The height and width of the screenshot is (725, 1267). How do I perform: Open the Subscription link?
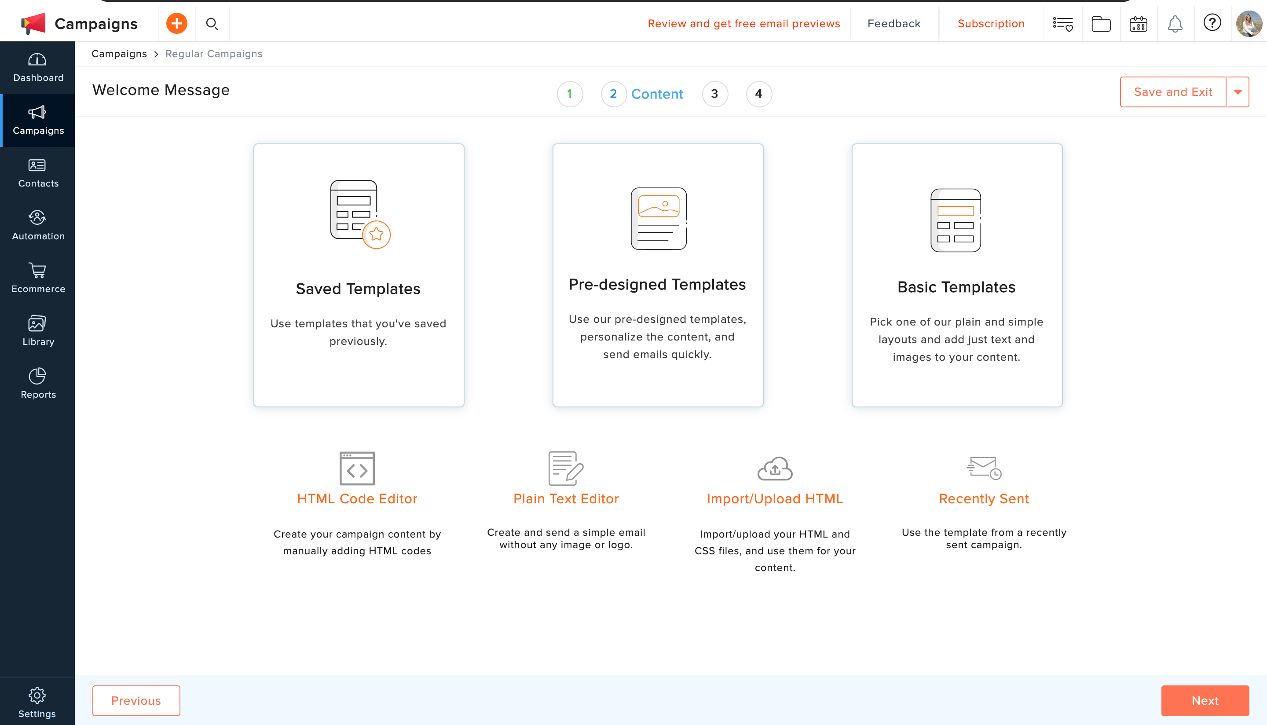tap(991, 23)
